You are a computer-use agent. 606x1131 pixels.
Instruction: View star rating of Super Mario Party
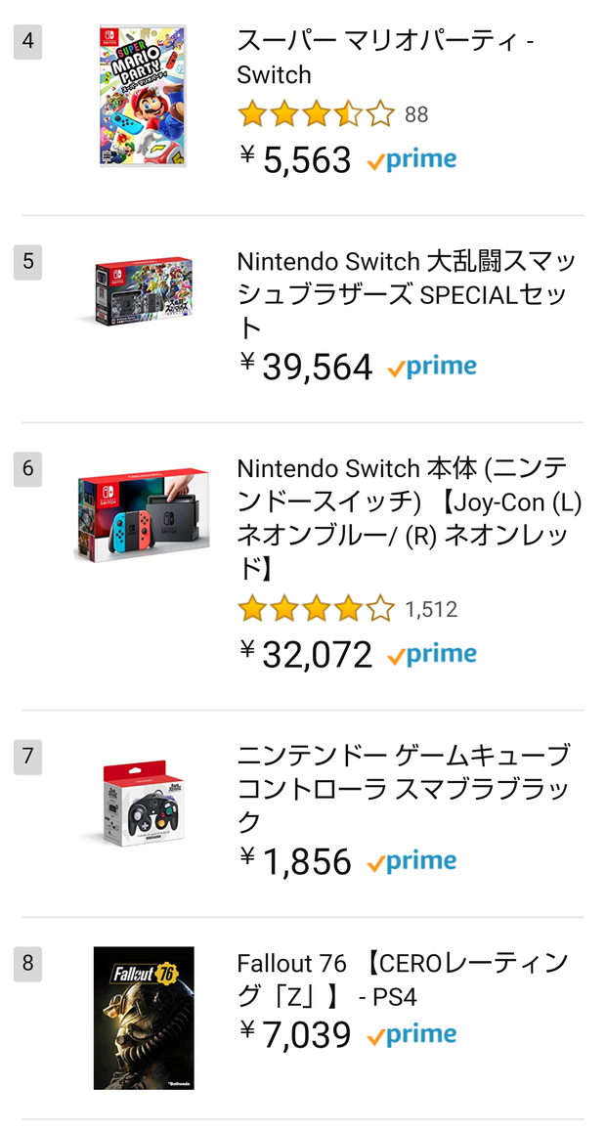coord(316,114)
